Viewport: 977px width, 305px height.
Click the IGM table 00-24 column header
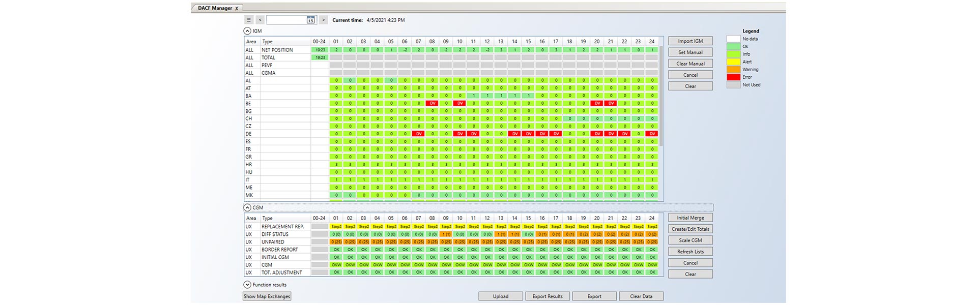coord(320,42)
